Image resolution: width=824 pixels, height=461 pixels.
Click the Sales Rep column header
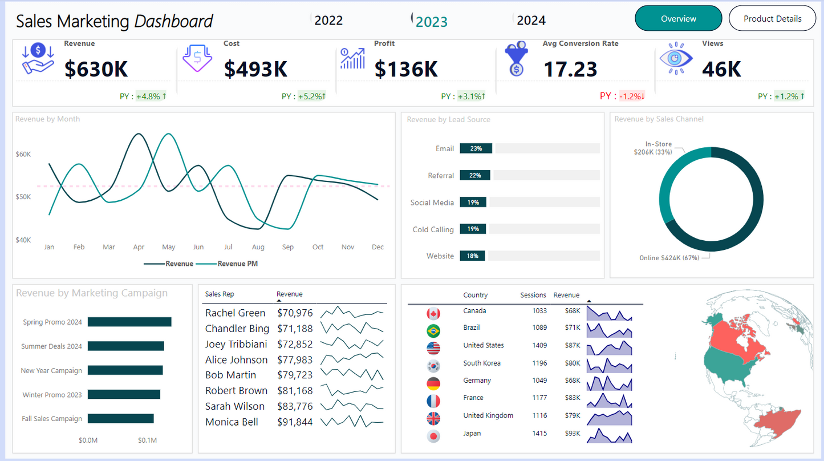click(x=220, y=294)
